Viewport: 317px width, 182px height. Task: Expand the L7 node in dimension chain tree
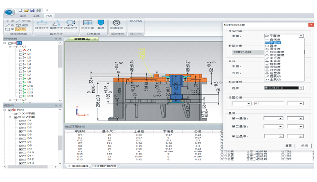point(10,100)
